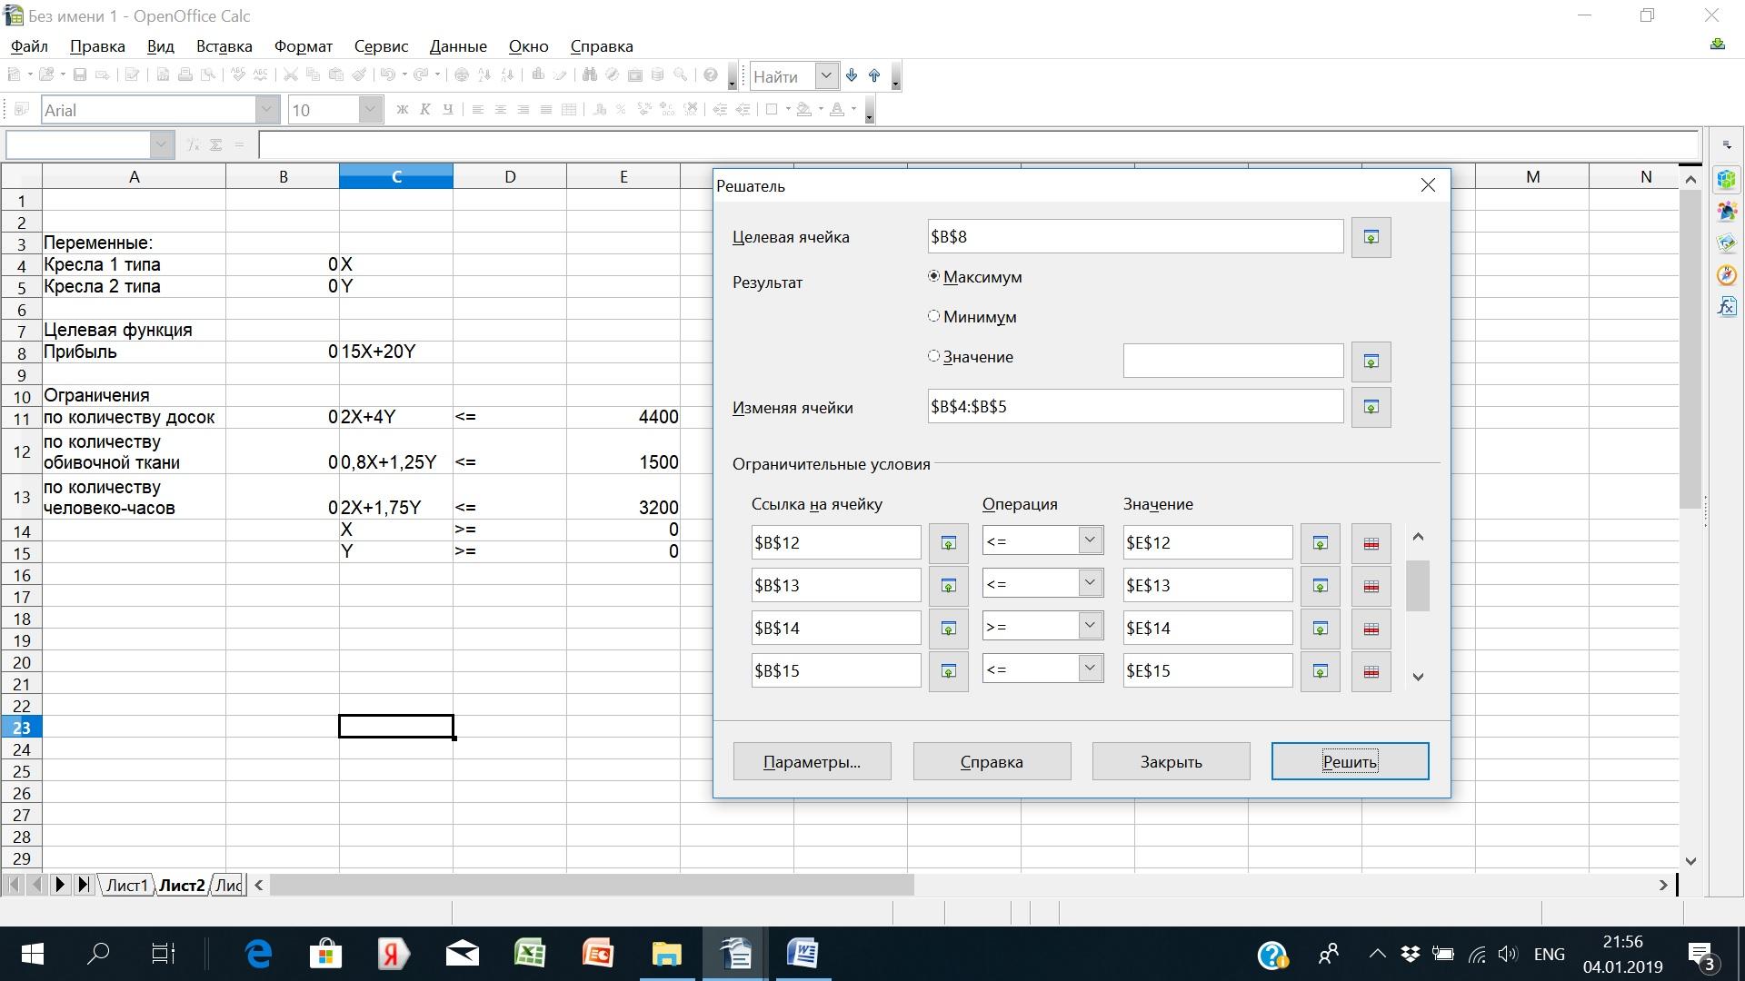Click shrink icon next to value $E$15

click(1320, 671)
